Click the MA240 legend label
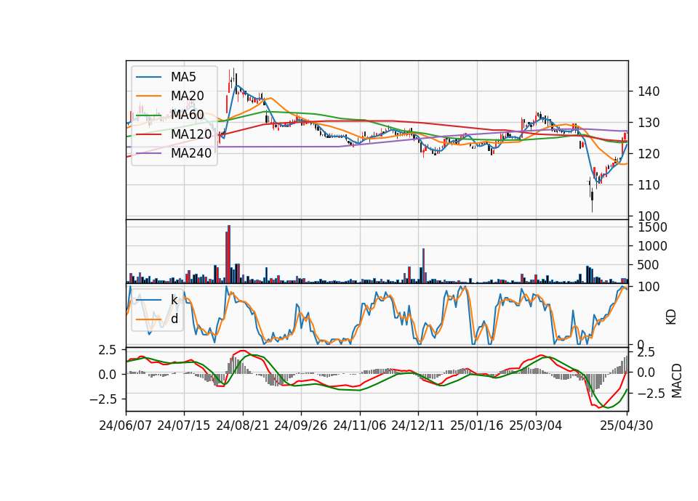Viewport: 698px width, 501px height. 191,153
